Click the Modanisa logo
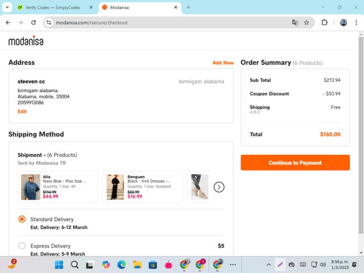 (x=26, y=41)
